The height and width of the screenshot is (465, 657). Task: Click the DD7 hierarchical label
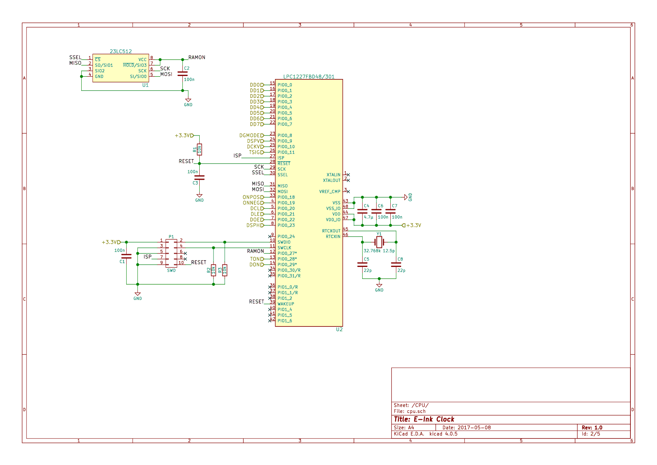point(257,124)
